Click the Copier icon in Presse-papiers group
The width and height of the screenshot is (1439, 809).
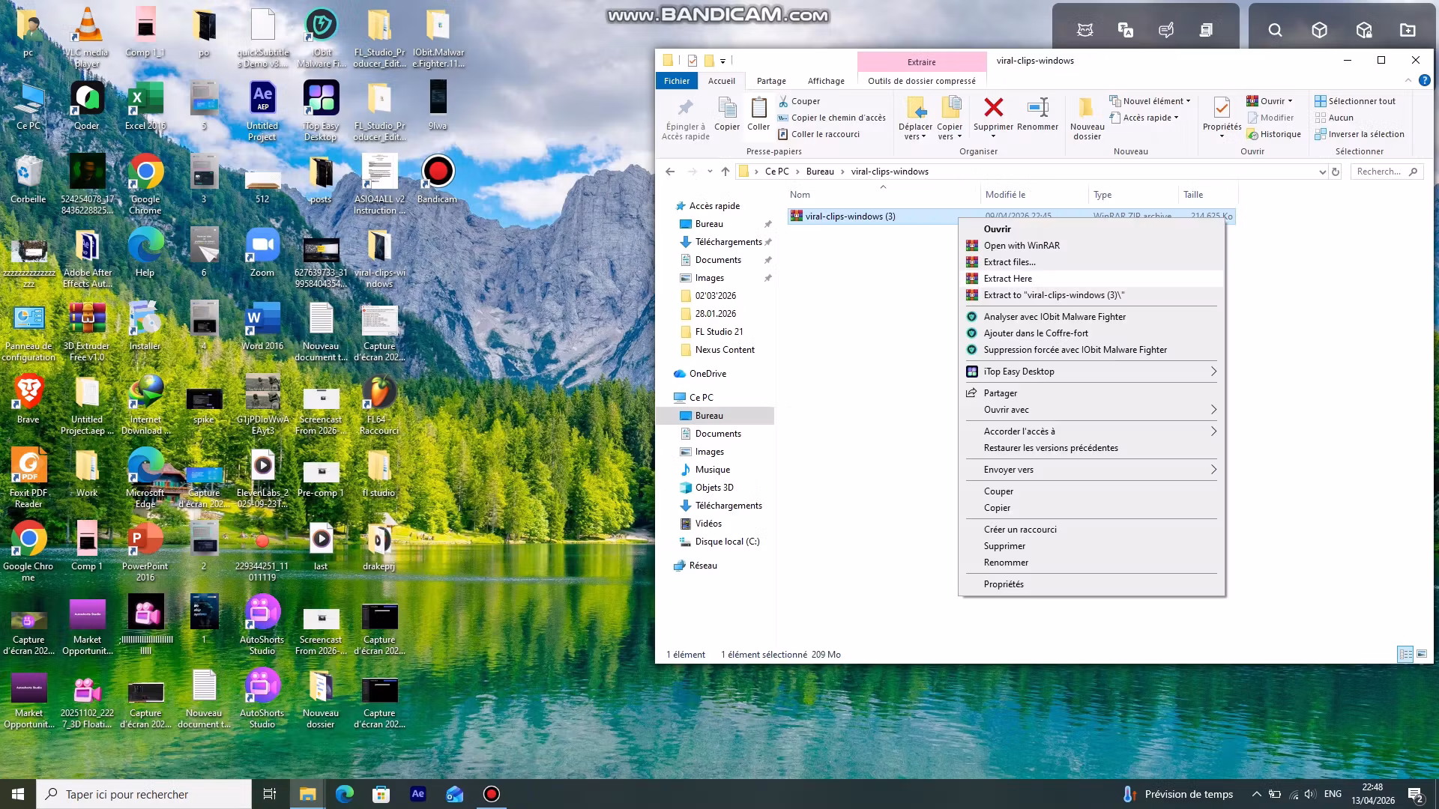[x=727, y=108]
